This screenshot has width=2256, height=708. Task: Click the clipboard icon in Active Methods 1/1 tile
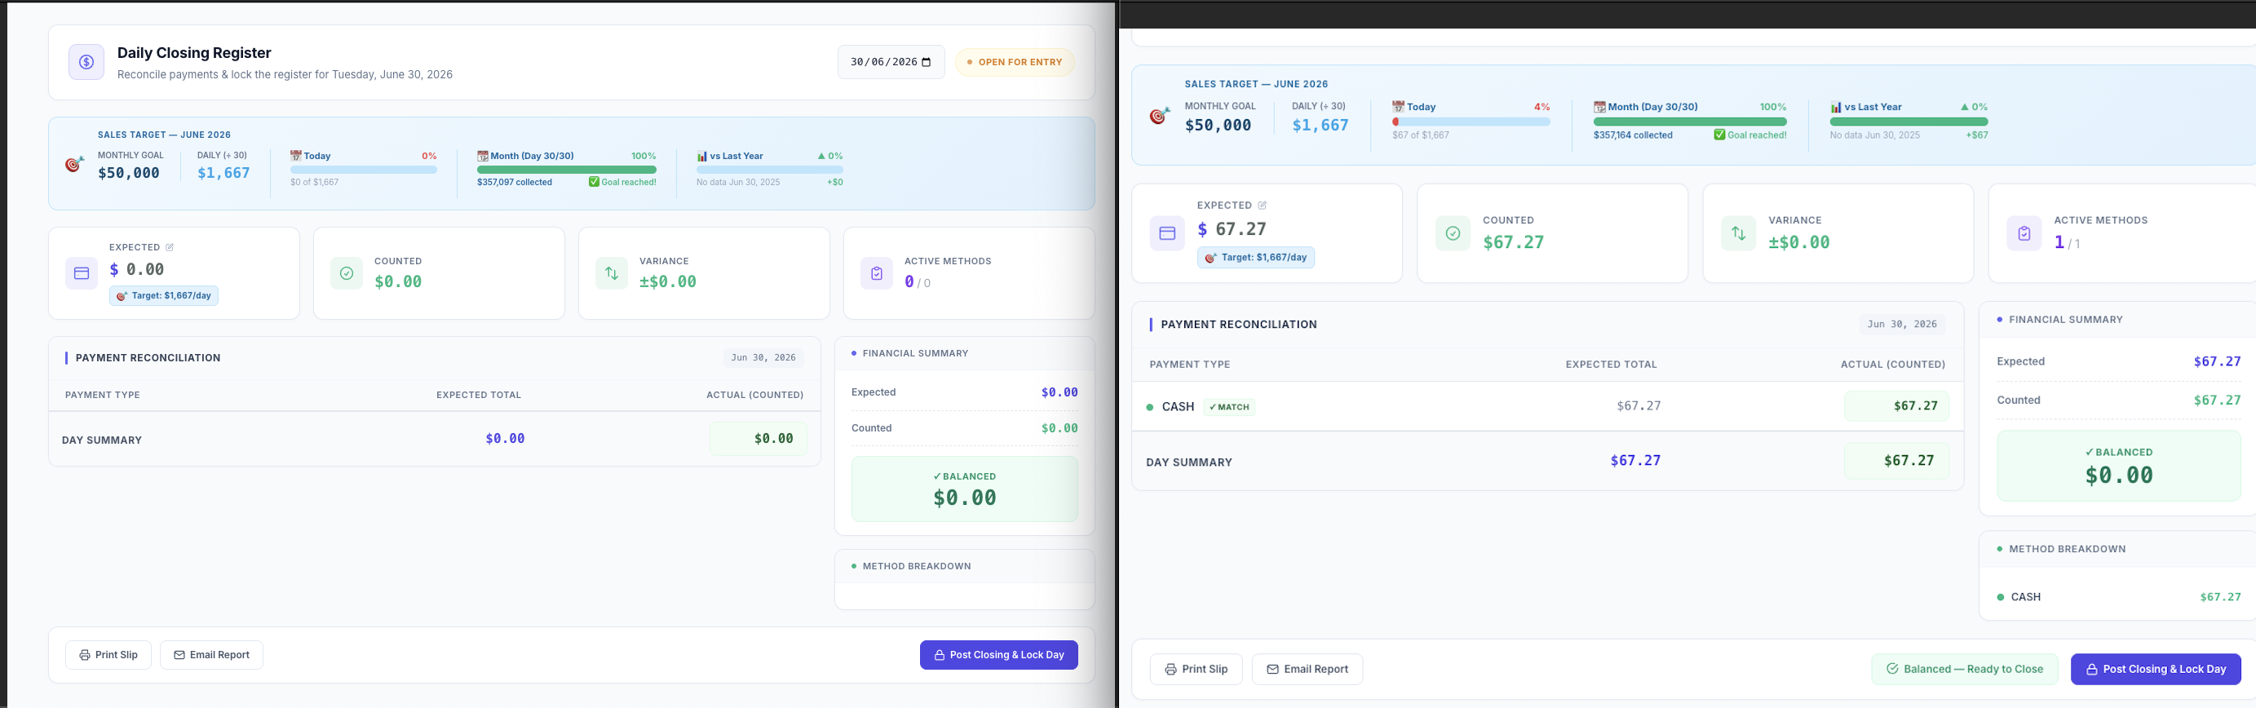point(2024,233)
